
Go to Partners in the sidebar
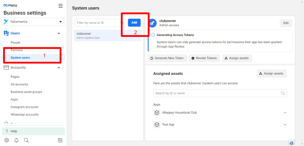pyautogui.click(x=17, y=50)
